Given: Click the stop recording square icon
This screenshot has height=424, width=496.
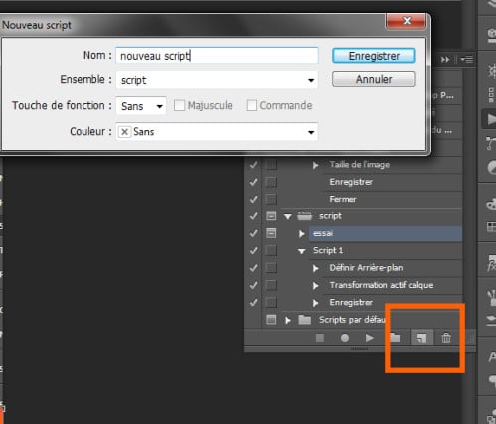Looking at the screenshot, I should pos(320,338).
